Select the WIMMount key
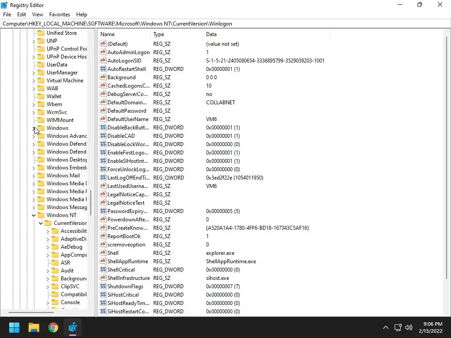Screen dimensions: 451x338 [60, 120]
